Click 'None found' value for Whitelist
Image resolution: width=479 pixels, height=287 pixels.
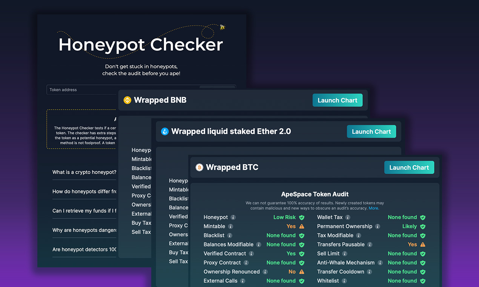(x=402, y=281)
